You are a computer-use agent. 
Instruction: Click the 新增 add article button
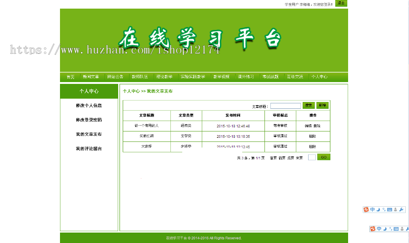[322, 105]
